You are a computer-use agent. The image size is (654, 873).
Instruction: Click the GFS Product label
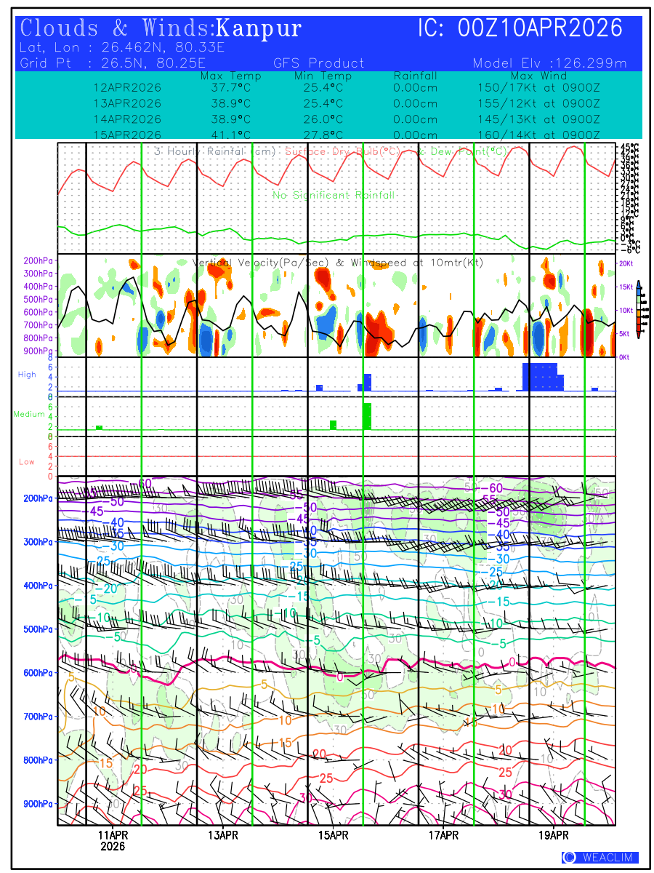pyautogui.click(x=320, y=63)
